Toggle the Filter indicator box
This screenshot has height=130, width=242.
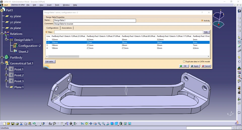[46, 32]
